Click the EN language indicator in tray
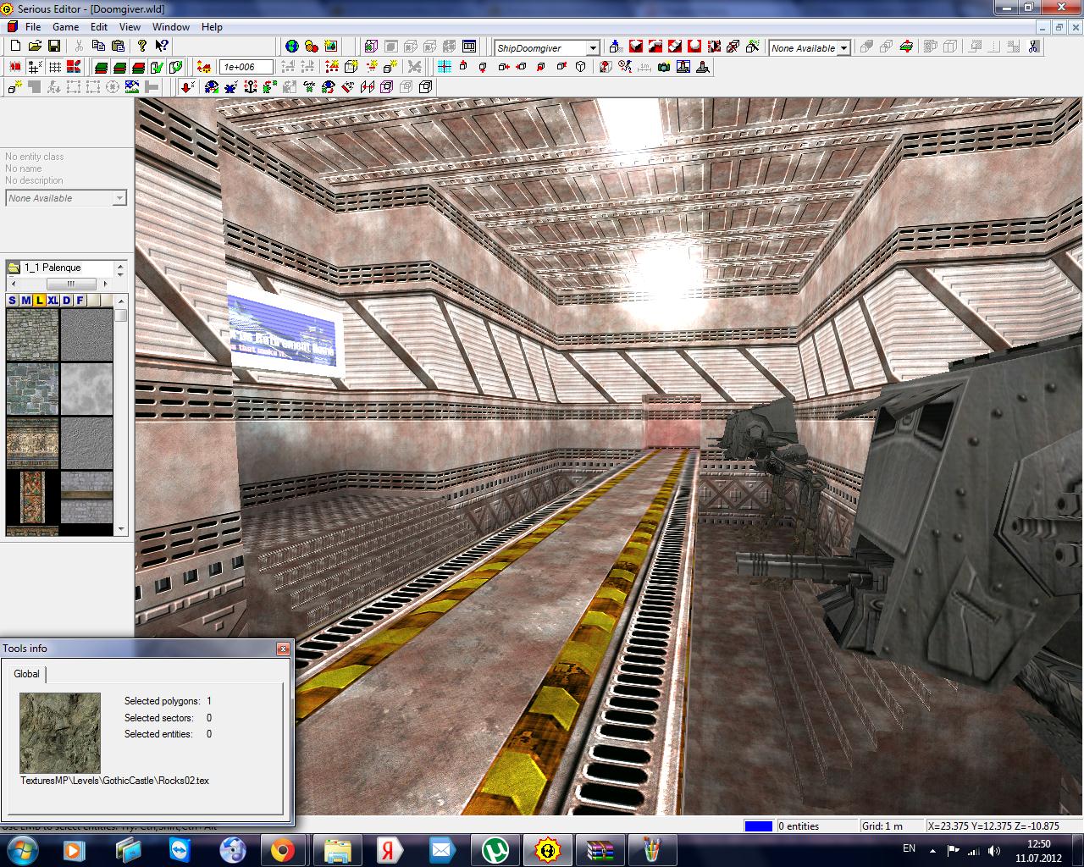Viewport: 1084px width, 867px height. [909, 848]
